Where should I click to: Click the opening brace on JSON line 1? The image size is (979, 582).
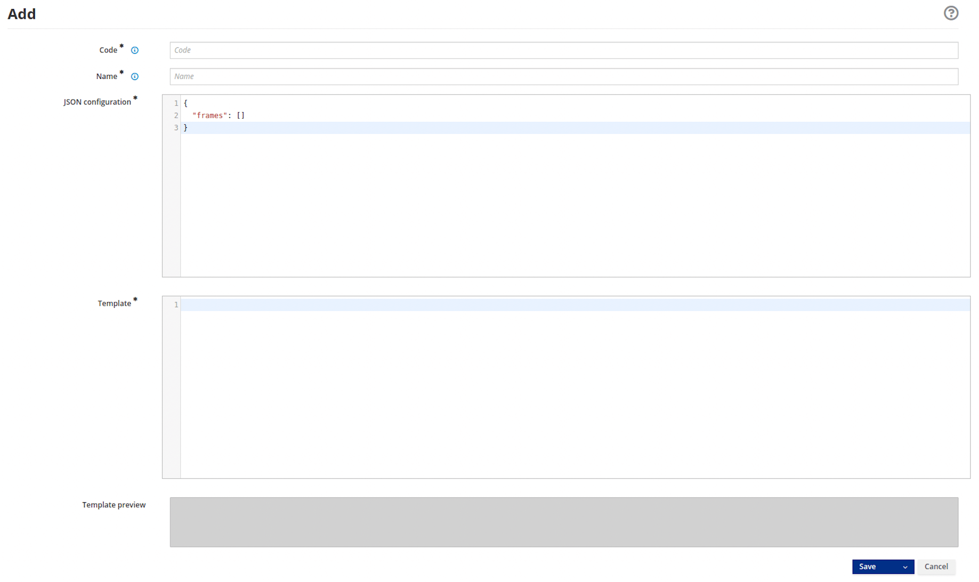click(x=185, y=103)
